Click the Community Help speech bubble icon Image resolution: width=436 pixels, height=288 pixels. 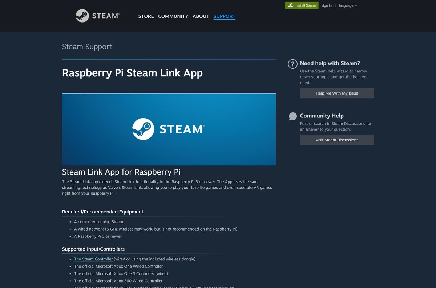tap(292, 116)
